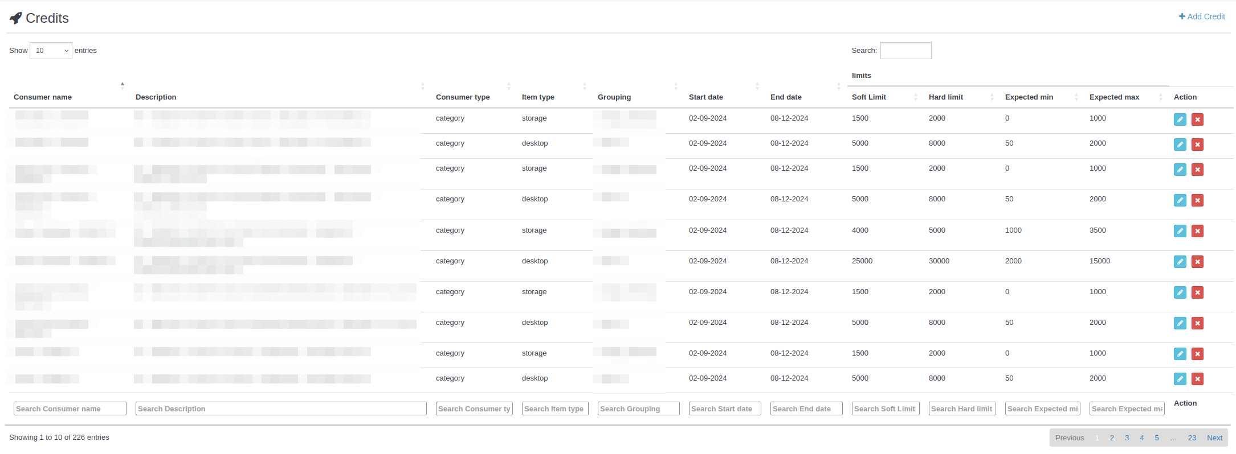Screen dimensions: 1236x454
Task: Click the edit pencil icon in first row
Action: click(x=1180, y=119)
